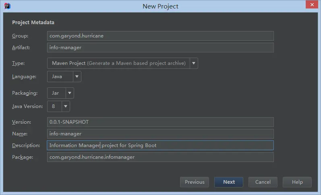This screenshot has height=195, width=321.
Task: Open the Packaging dropdown arrow
Action: tap(70, 93)
